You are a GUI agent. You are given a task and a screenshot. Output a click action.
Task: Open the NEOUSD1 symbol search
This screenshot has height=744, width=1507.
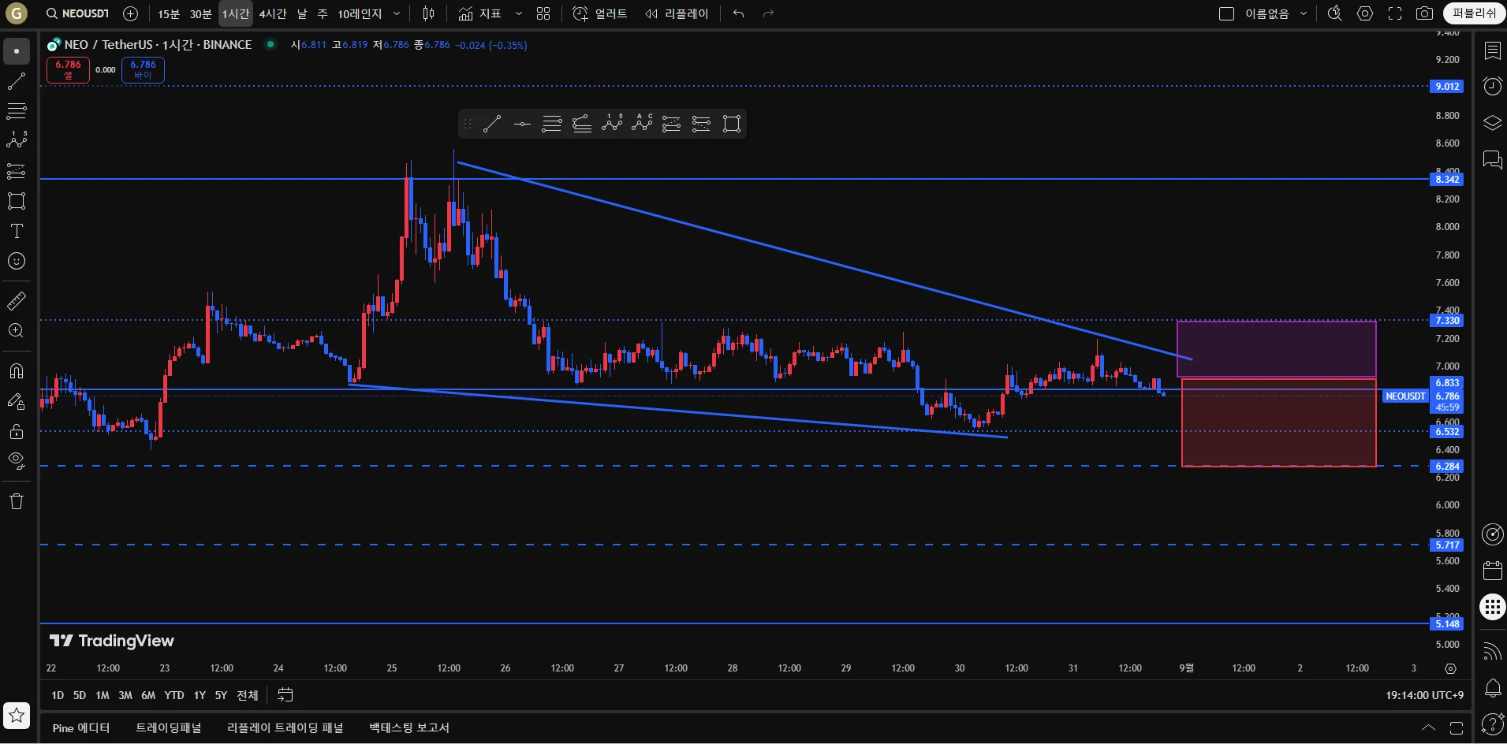(77, 13)
